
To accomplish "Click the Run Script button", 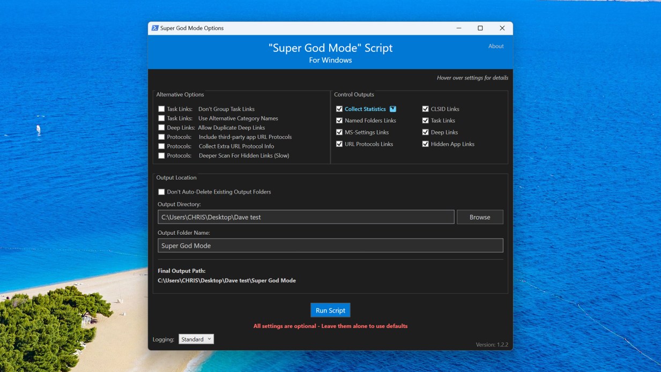I will [x=330, y=310].
